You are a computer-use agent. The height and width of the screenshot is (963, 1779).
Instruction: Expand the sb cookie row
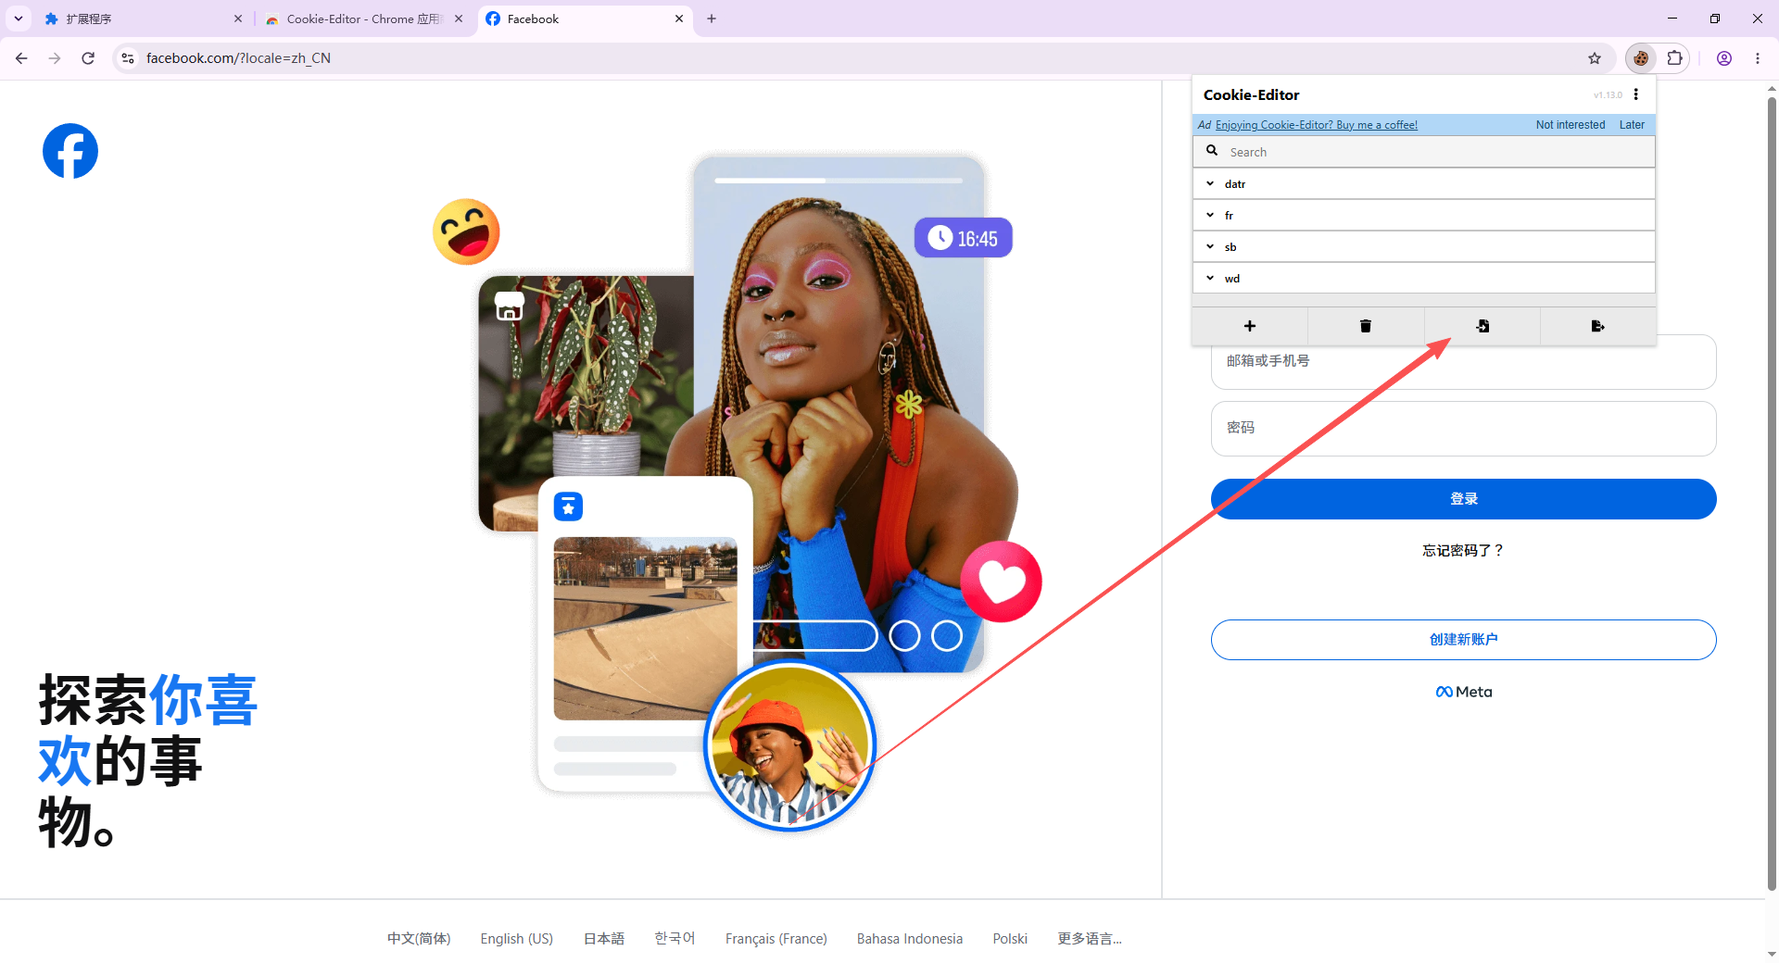tap(1423, 246)
